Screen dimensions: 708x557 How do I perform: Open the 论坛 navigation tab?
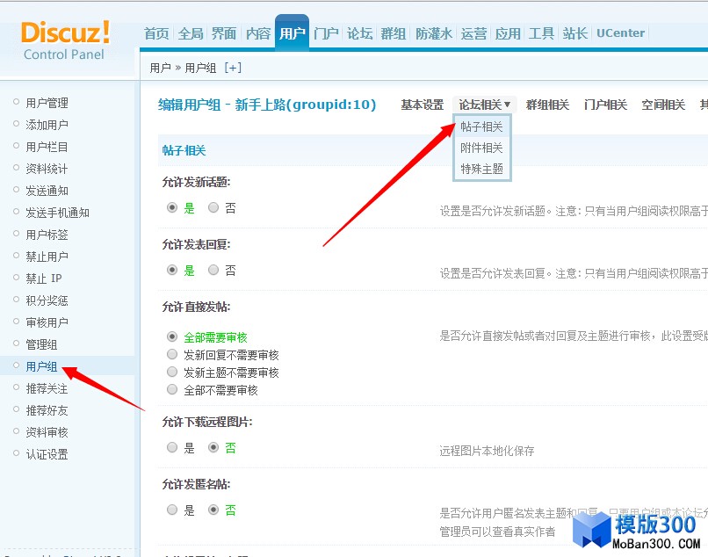360,33
